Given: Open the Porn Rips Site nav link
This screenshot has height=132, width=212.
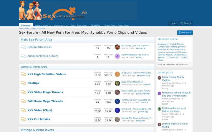Looking at the screenshot, I should pyautogui.click(x=79, y=26).
